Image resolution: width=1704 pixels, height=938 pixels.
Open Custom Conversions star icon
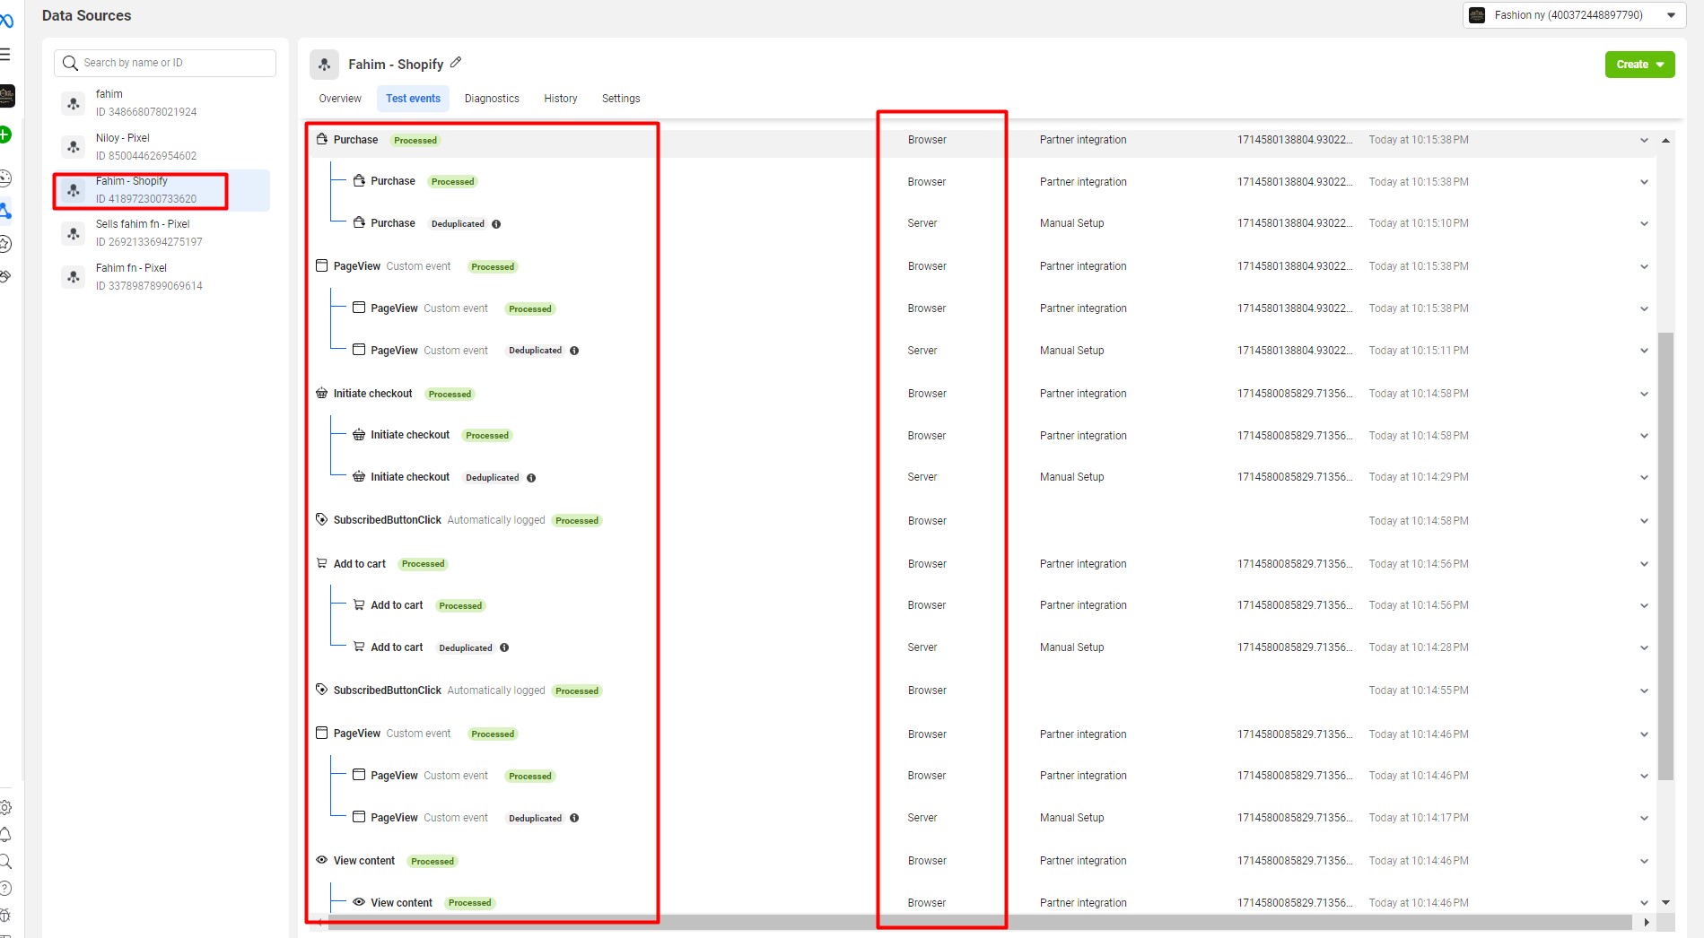click(5, 243)
